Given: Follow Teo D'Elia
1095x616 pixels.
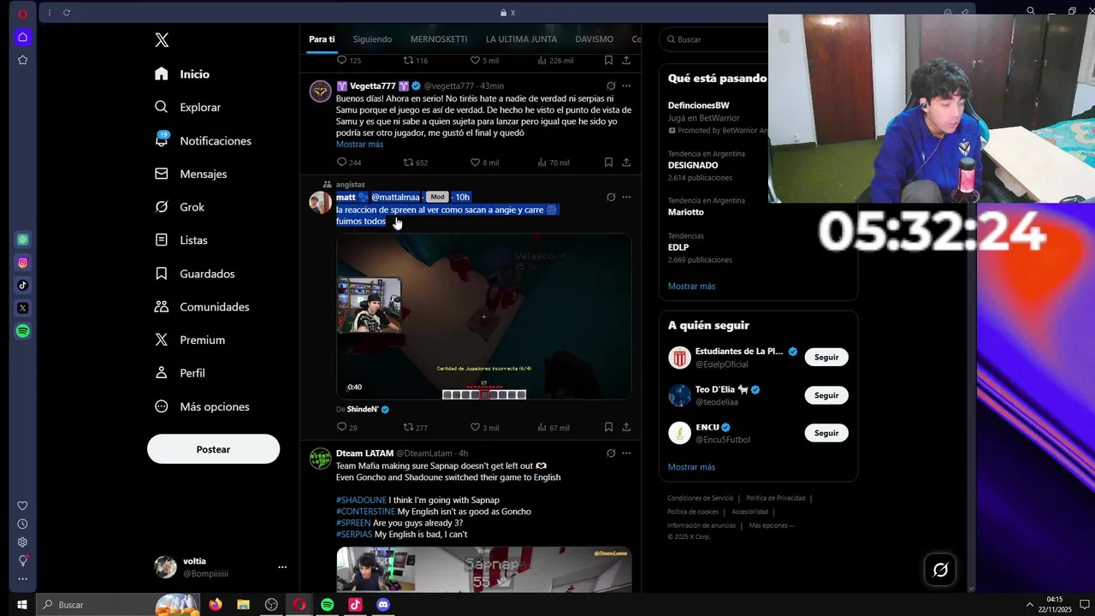Looking at the screenshot, I should click(826, 395).
